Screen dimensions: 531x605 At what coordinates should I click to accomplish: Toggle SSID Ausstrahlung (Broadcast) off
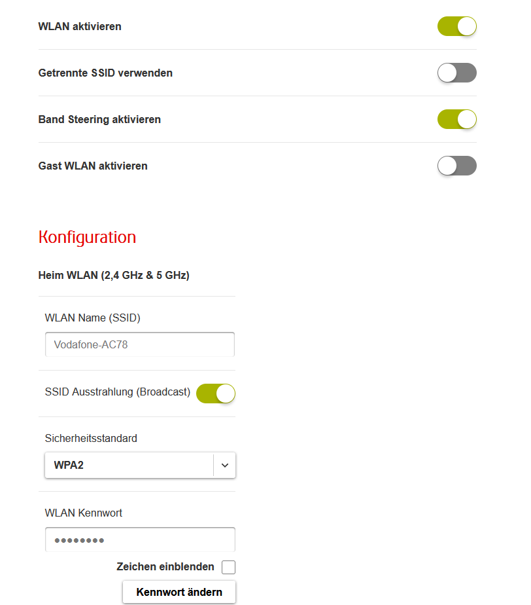(216, 394)
